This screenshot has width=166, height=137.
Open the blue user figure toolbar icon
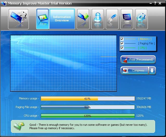pyautogui.click(x=98, y=19)
